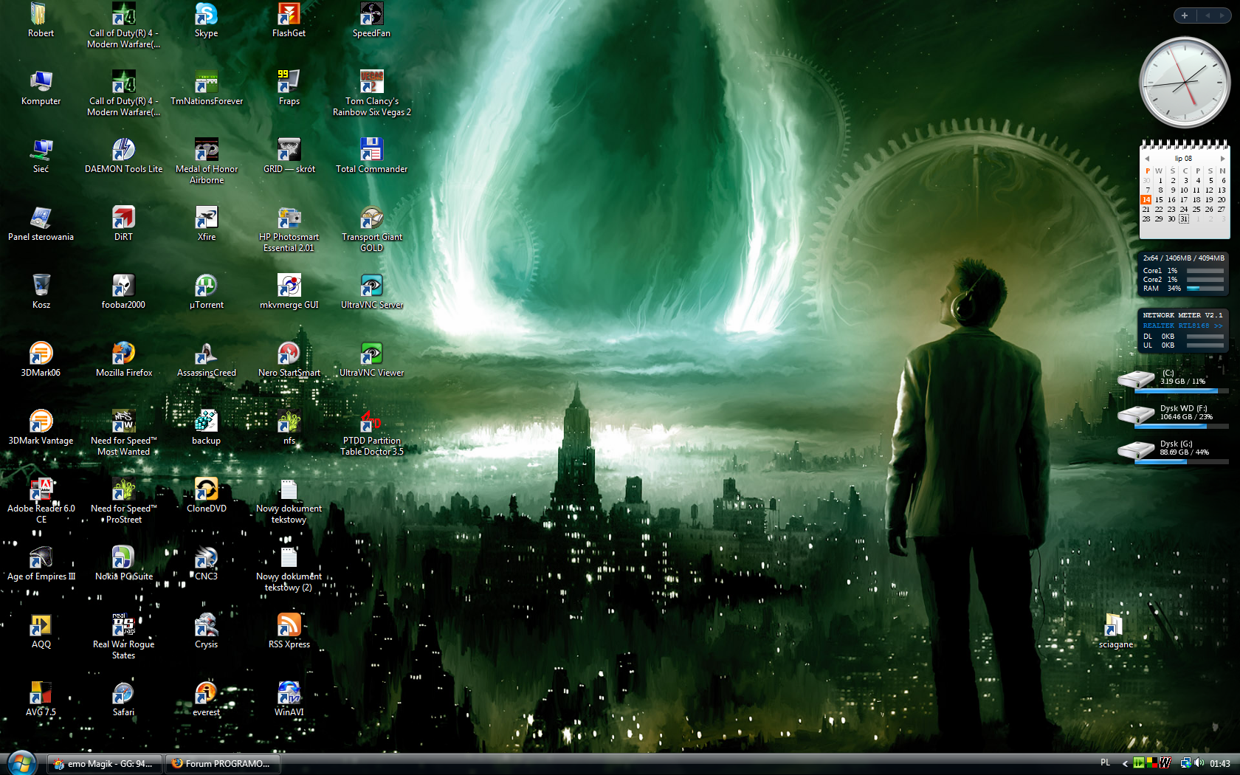This screenshot has width=1240, height=775.
Task: Select the UltraVNC Viewer shortcut
Action: (371, 360)
